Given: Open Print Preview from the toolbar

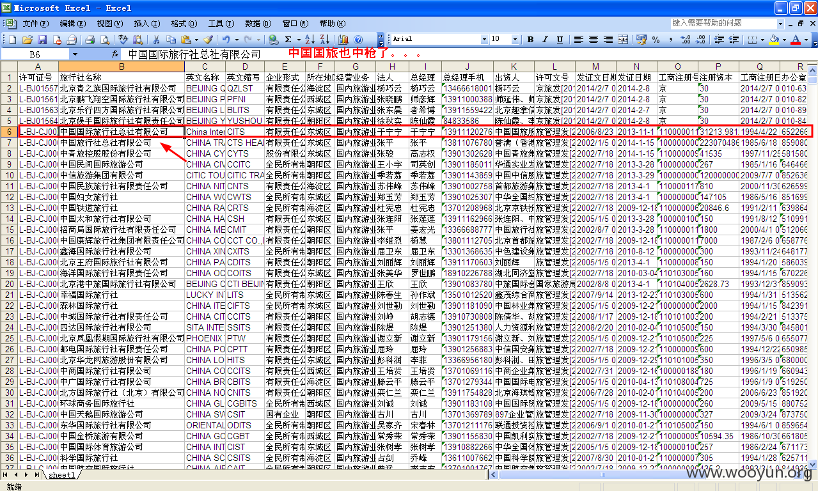Looking at the screenshot, I should point(104,39).
